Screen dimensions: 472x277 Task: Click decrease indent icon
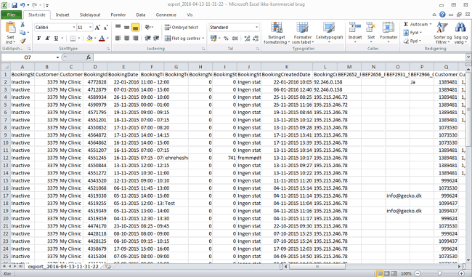pos(147,39)
